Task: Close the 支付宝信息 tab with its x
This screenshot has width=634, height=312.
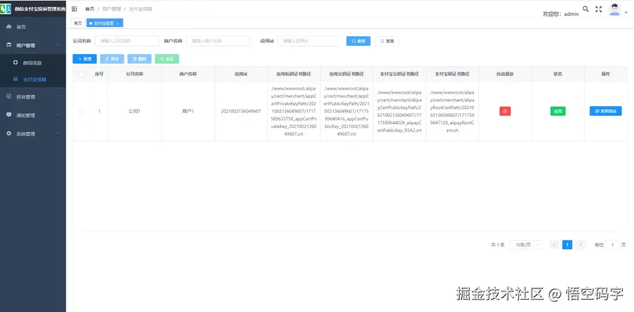Action: [x=117, y=23]
